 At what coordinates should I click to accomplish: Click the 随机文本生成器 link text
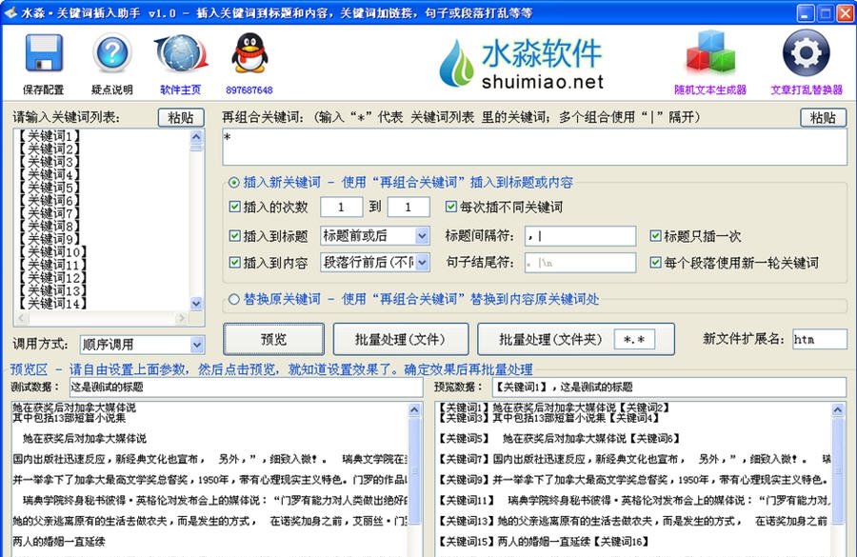tap(710, 90)
